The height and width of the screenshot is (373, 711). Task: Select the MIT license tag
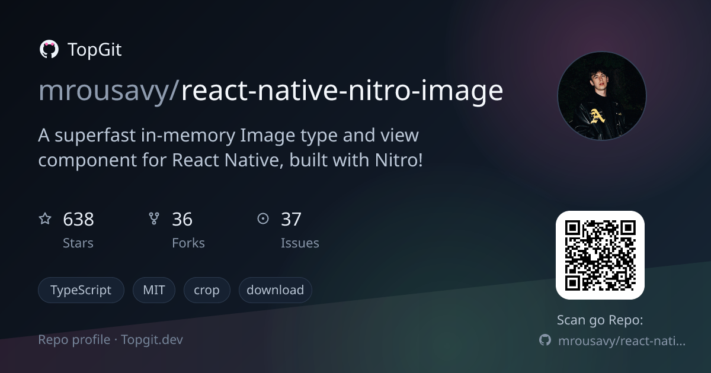point(154,290)
